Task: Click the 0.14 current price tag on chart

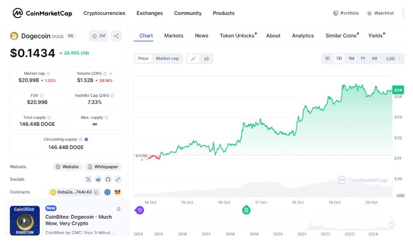Action: 398,90
